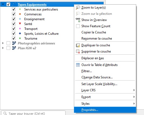Image resolution: width=144 pixels, height=115 pixels.
Task: Focus the Taper pour trouver search field
Action: (33, 113)
